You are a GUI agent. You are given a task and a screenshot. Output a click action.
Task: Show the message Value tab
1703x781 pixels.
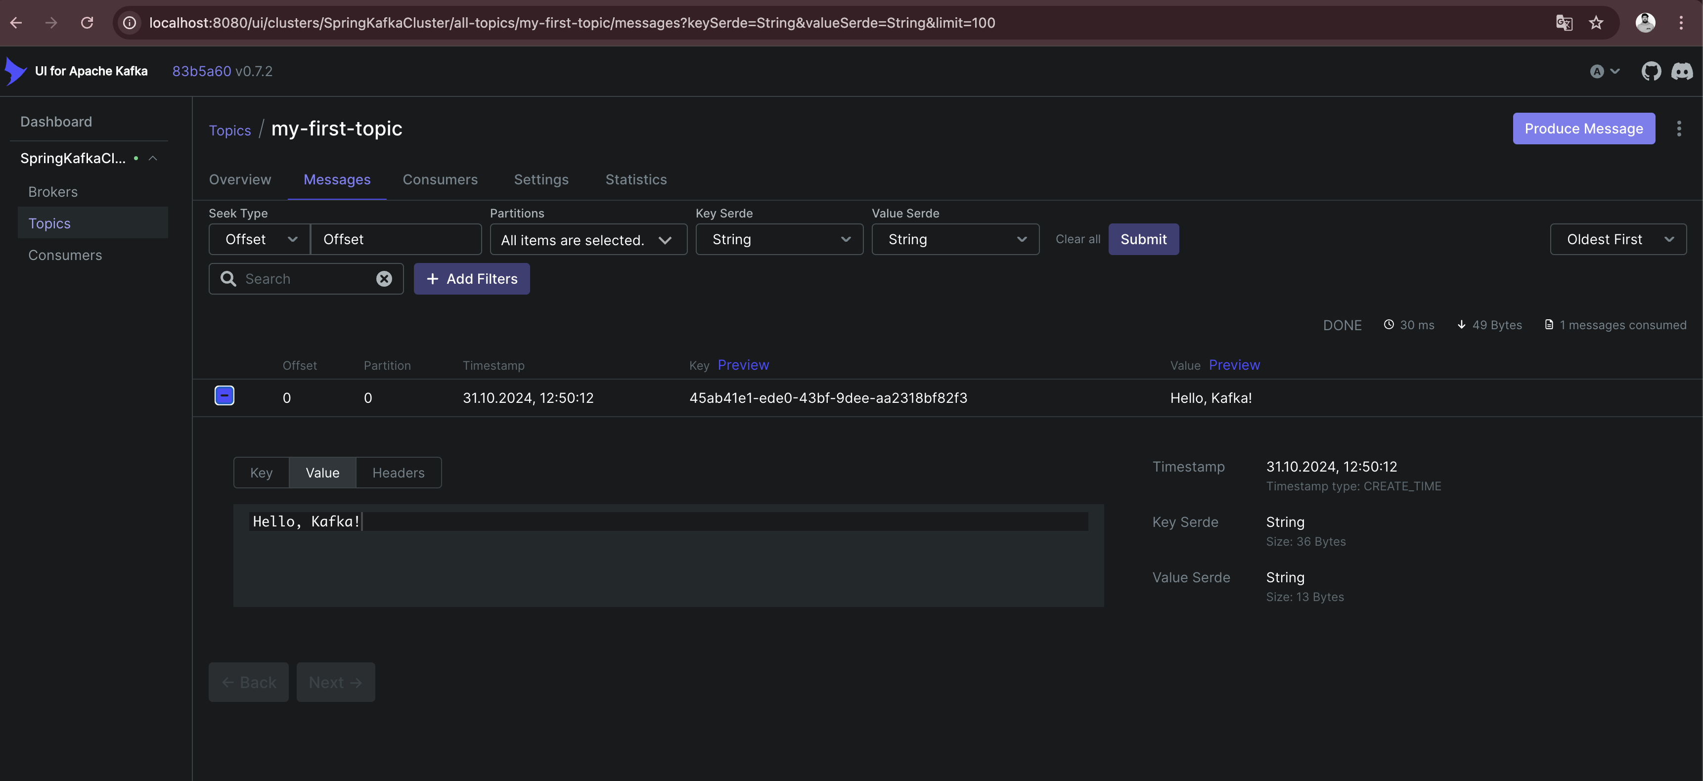tap(322, 473)
